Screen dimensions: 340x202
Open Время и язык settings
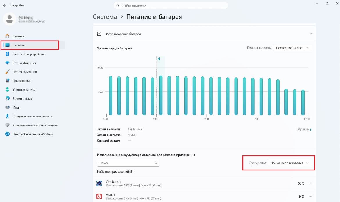pos(24,98)
